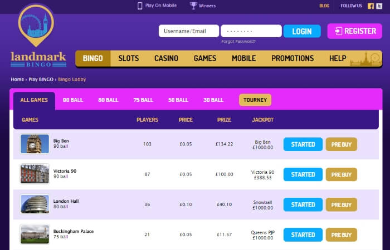Image resolution: width=390 pixels, height=250 pixels.
Task: Click the LOGIN button
Action: pos(302,31)
